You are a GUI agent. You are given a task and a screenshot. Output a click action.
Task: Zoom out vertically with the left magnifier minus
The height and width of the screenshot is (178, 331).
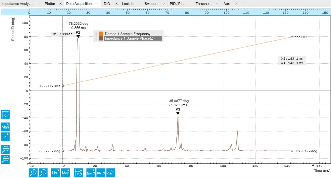[5, 149]
